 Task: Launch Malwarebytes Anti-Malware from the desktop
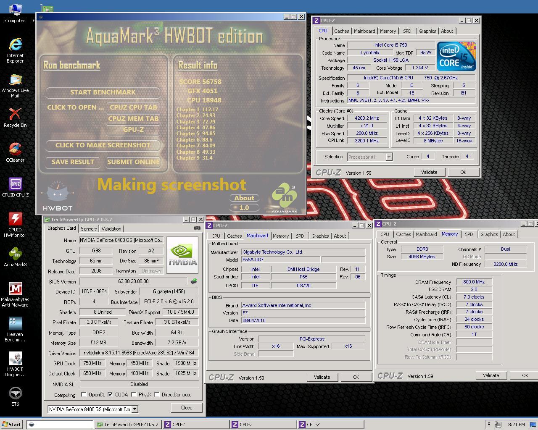pyautogui.click(x=15, y=294)
